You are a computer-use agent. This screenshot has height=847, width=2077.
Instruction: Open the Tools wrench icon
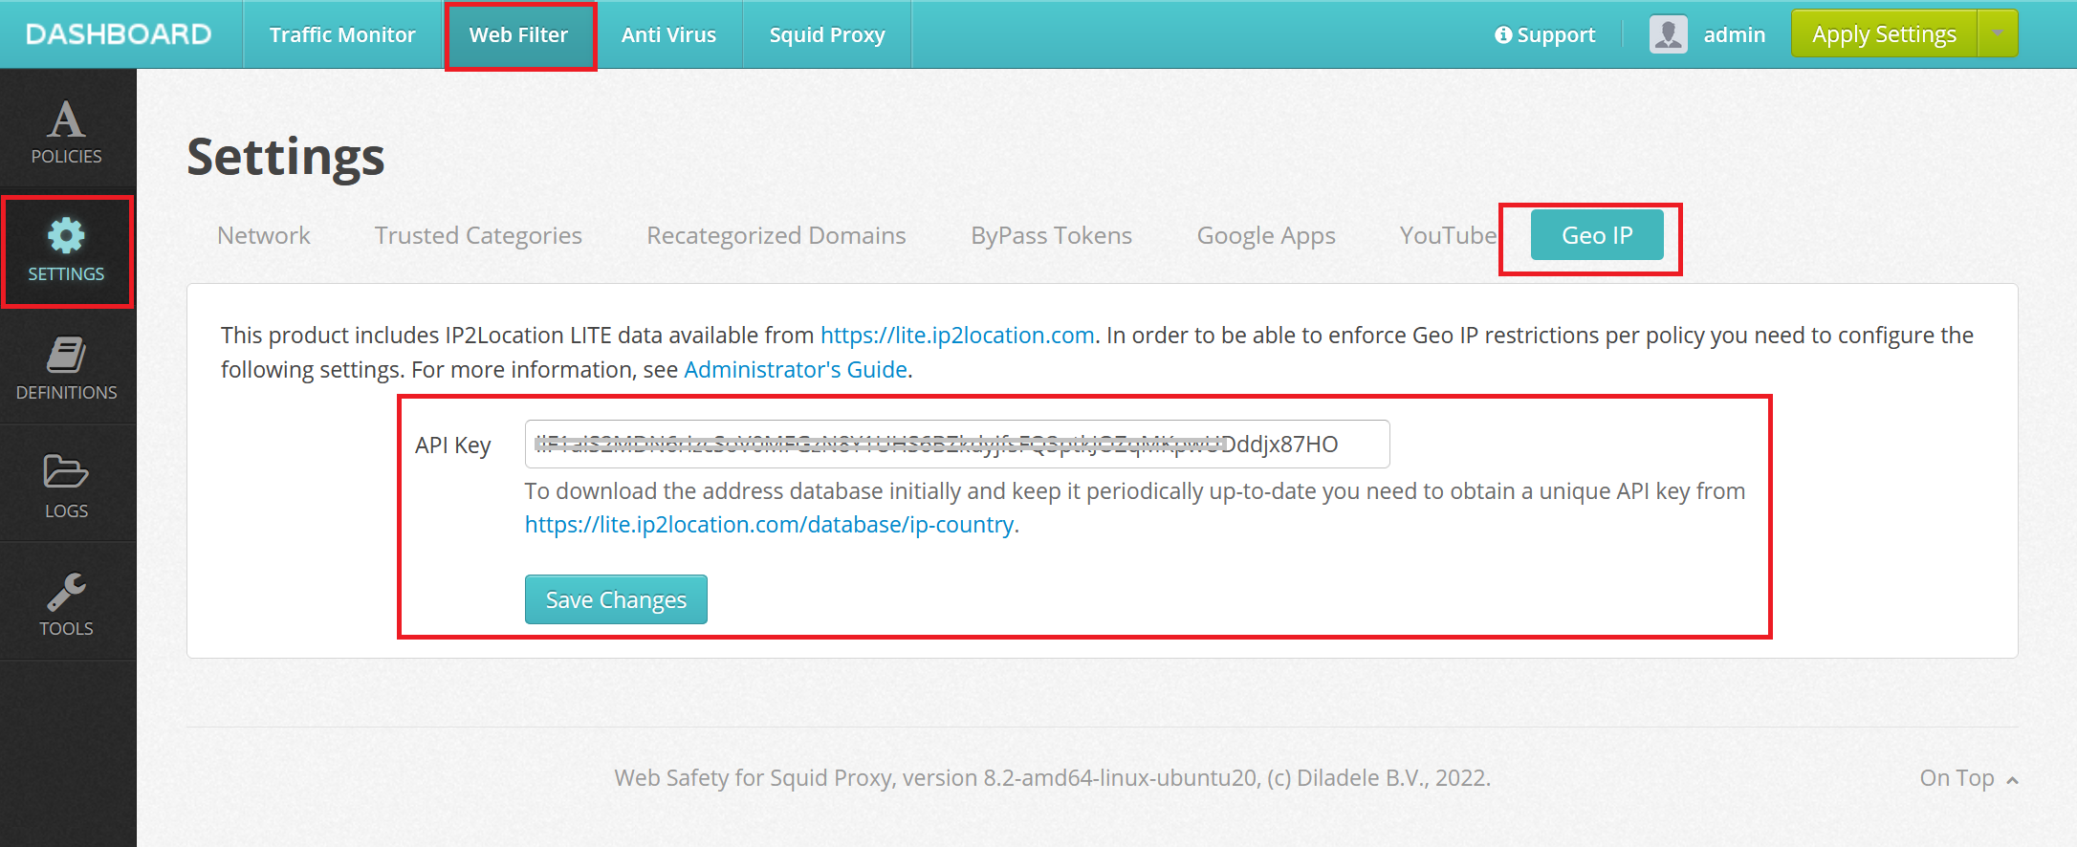[66, 592]
